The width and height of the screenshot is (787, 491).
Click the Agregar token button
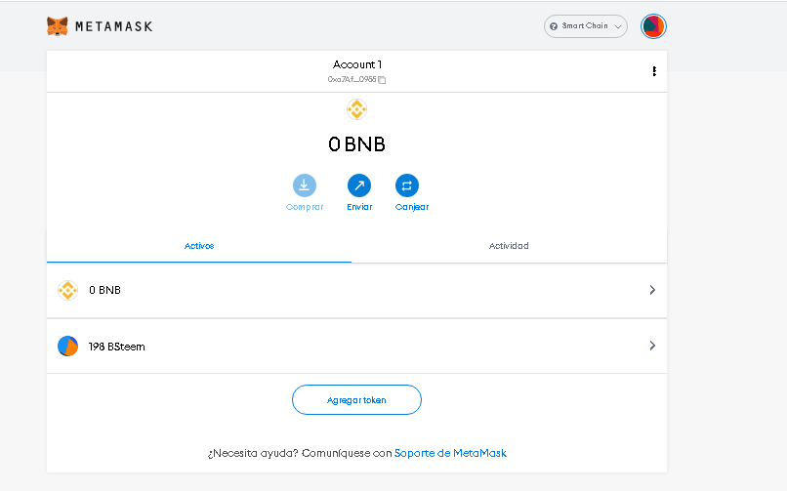click(x=356, y=399)
